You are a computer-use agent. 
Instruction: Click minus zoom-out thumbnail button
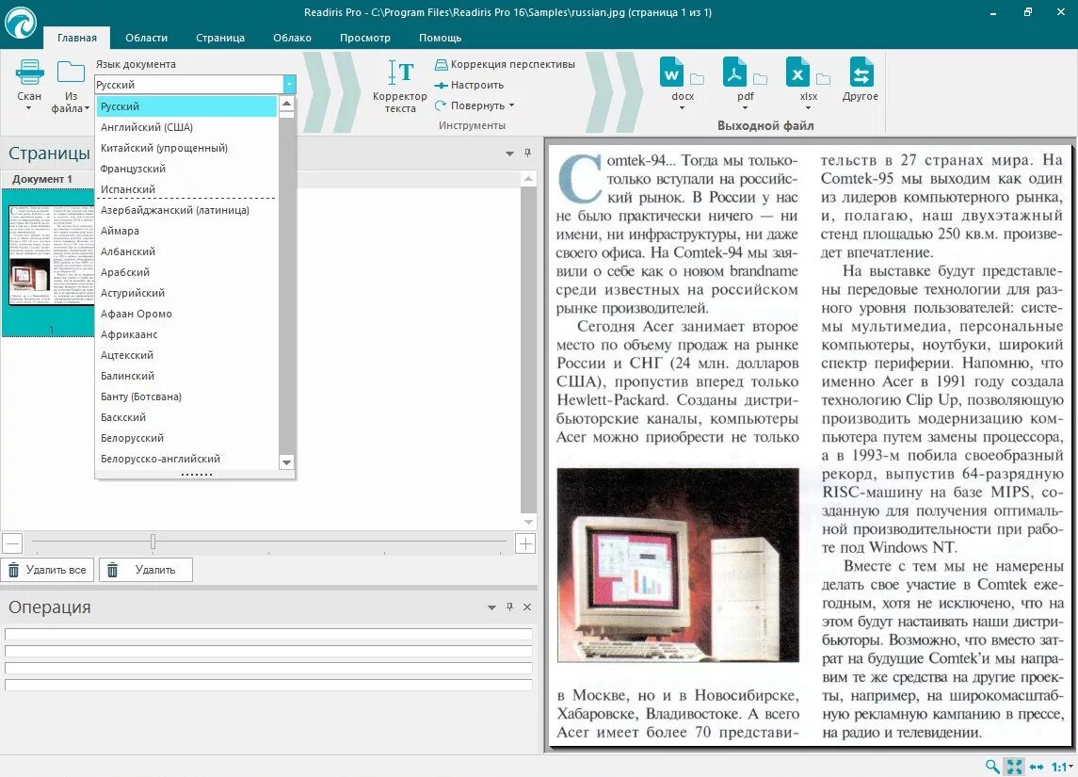point(12,543)
